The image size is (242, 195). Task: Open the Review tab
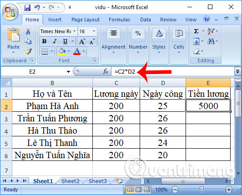click(x=168, y=20)
